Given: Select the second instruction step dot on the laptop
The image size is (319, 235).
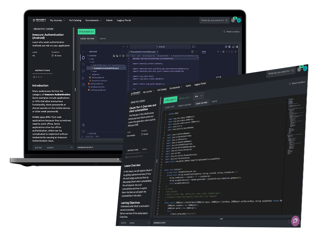Looking at the screenshot, I should 36,77.
